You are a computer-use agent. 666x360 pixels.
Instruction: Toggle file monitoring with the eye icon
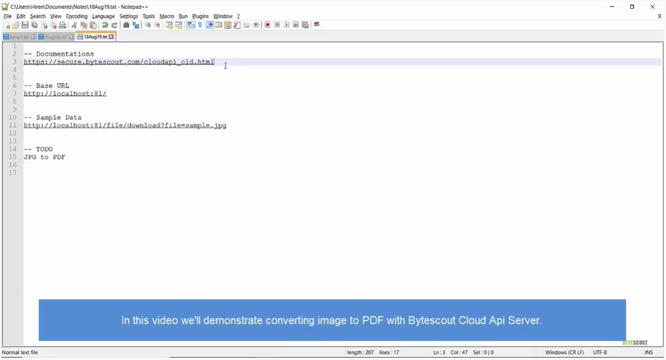[x=256, y=25]
